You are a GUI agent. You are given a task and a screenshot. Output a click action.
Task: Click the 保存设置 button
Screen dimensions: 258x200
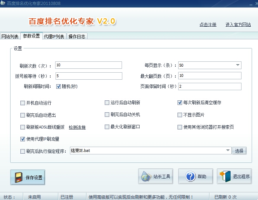pos(28,177)
